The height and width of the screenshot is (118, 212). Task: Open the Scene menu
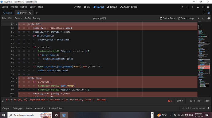tap(5, 7)
